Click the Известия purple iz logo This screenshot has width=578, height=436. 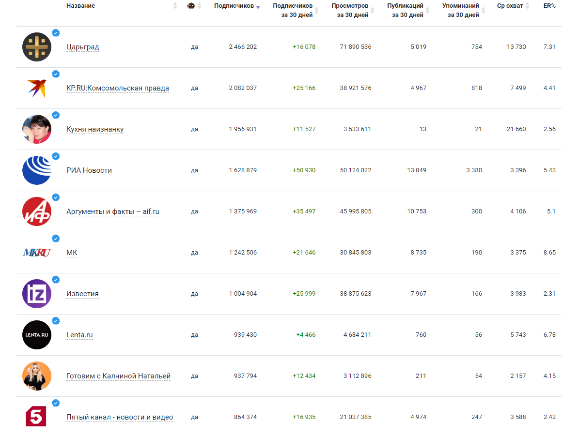pyautogui.click(x=36, y=294)
